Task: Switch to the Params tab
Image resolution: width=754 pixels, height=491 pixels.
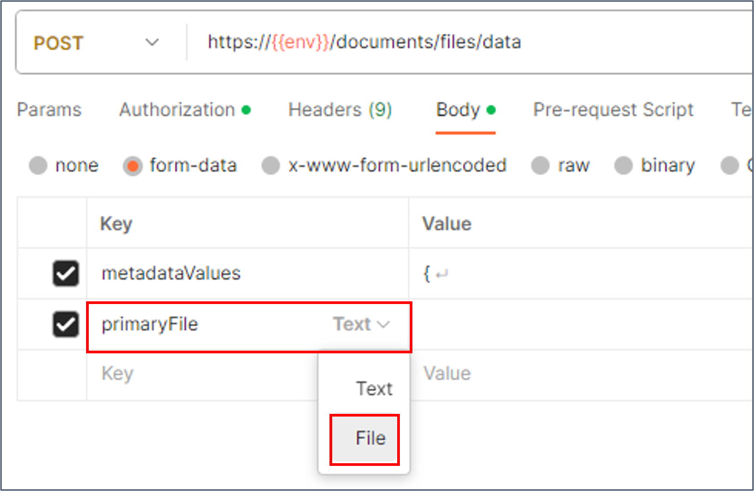Action: [x=49, y=110]
